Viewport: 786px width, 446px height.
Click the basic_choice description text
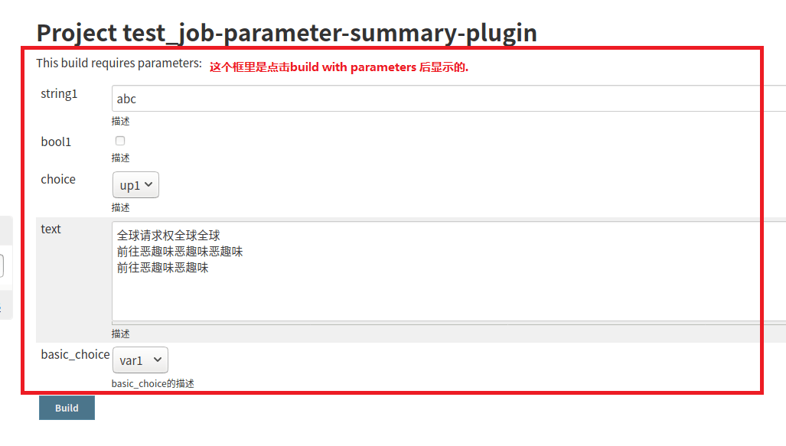[153, 383]
